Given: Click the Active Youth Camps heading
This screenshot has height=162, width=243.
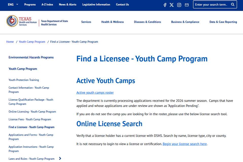Looking at the screenshot, I should tap(106, 81).
